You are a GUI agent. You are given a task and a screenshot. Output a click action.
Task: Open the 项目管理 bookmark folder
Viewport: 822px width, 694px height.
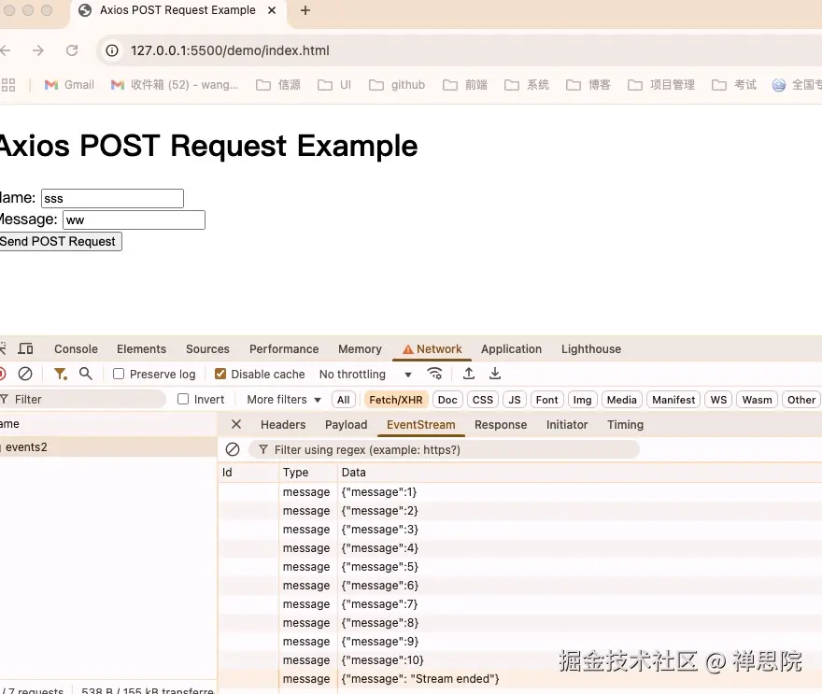pyautogui.click(x=661, y=85)
